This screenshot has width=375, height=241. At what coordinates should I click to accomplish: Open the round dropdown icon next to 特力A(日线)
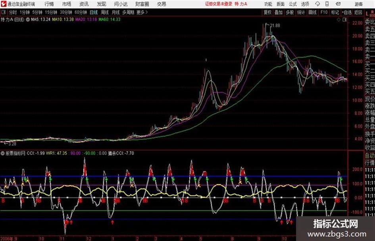click(27, 19)
